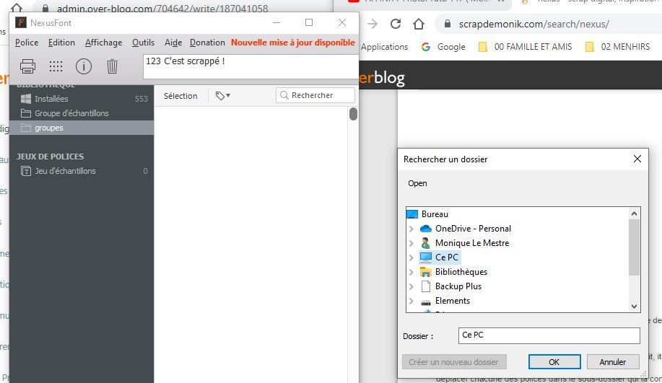Open the Outils menu
This screenshot has width=662, height=383.
pyautogui.click(x=143, y=43)
